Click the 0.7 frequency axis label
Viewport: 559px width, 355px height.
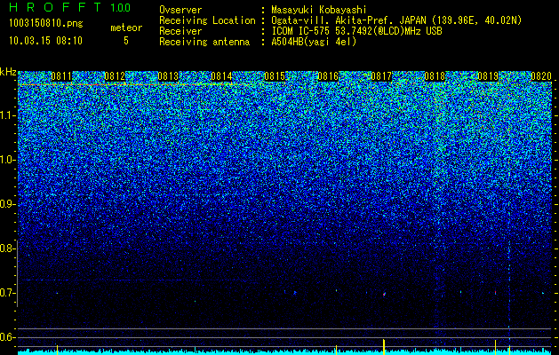click(x=8, y=293)
